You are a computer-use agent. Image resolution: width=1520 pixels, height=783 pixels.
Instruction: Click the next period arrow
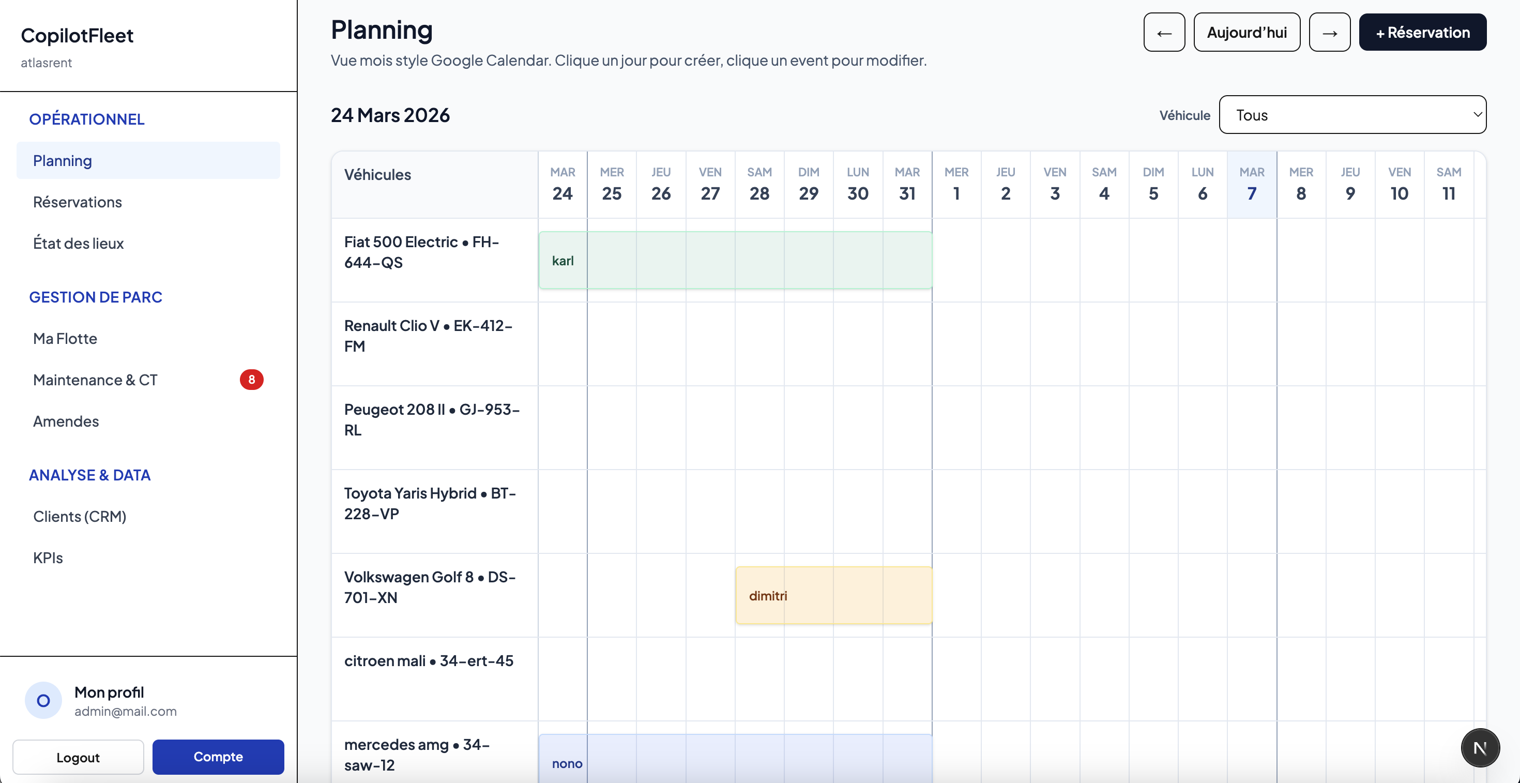(1329, 32)
